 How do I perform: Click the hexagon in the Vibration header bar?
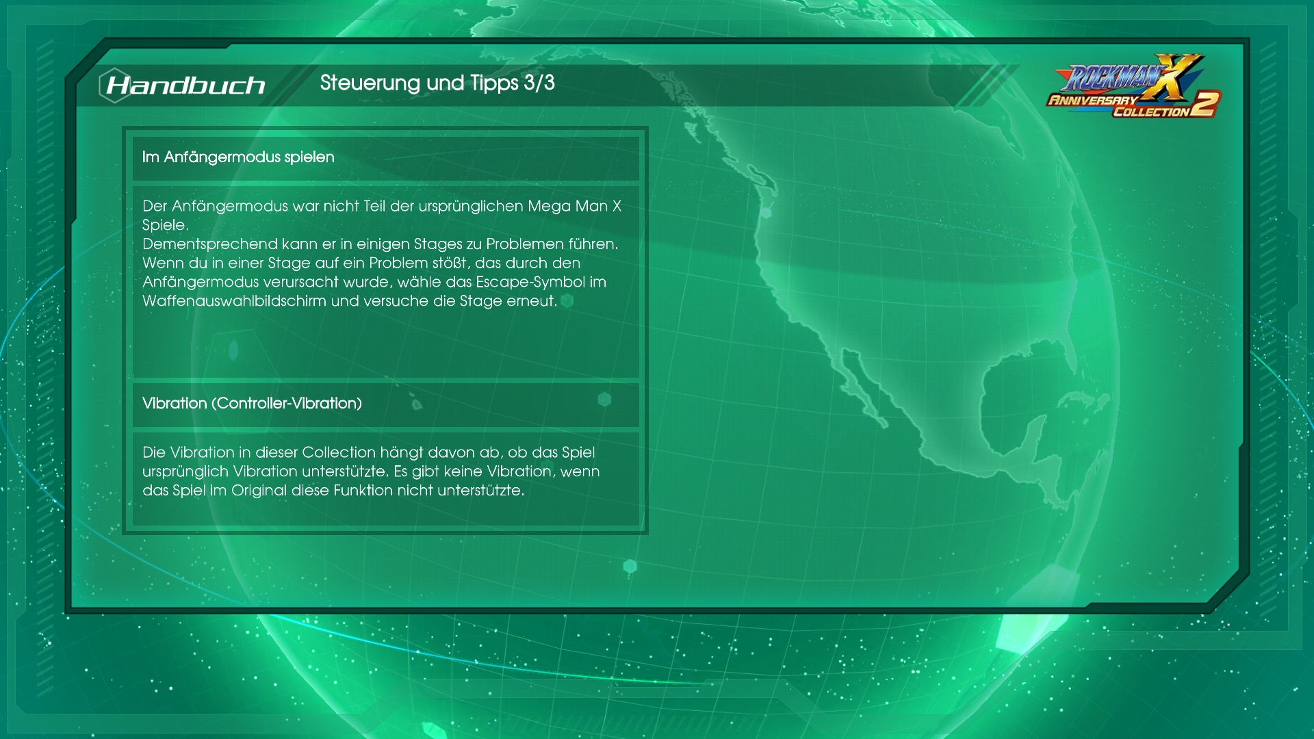(604, 400)
